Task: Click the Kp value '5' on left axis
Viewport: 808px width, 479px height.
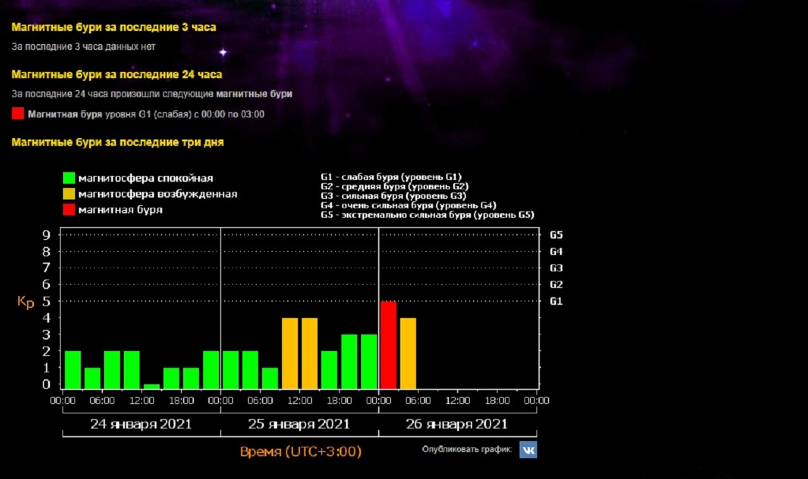Action: coord(46,301)
